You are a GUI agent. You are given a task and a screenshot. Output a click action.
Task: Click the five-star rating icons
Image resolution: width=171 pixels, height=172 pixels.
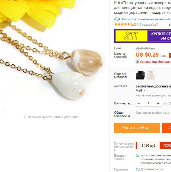[122, 24]
